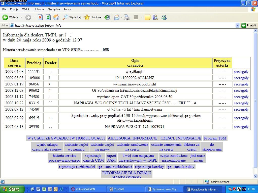Print the page with the printer icon
258x193 pixels.
pos(127,17)
